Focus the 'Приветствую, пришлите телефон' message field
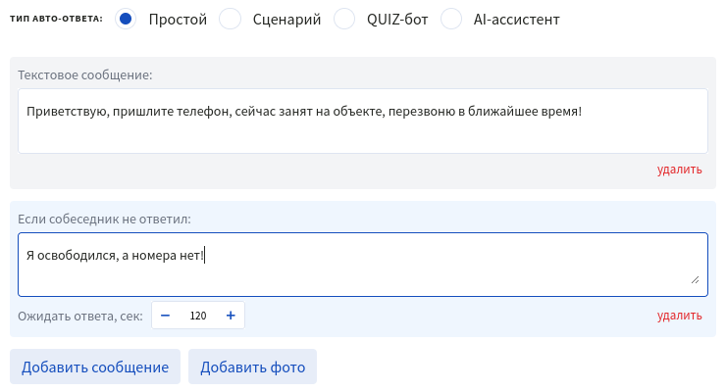Image resolution: width=726 pixels, height=392 pixels. click(x=362, y=122)
